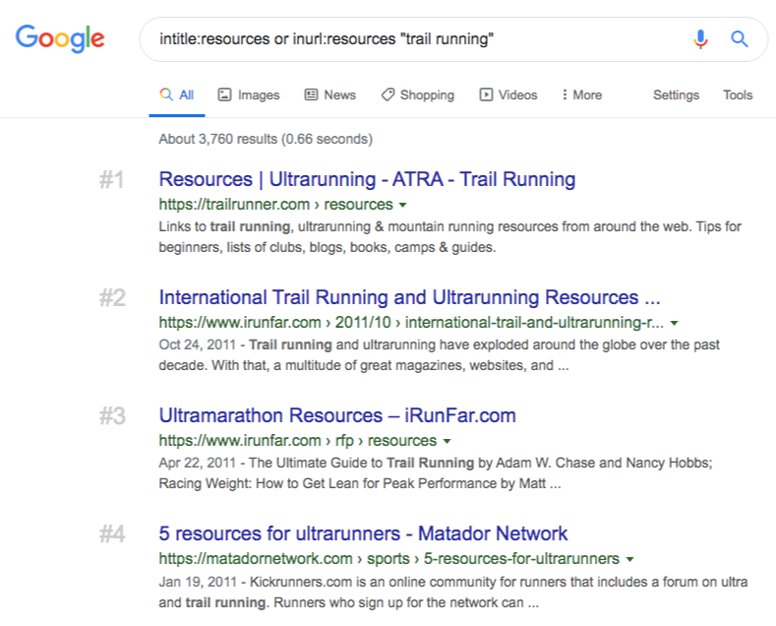The width and height of the screenshot is (776, 626).
Task: Expand dropdown arrow beside irunfar.com rfp resources URL
Action: click(447, 441)
